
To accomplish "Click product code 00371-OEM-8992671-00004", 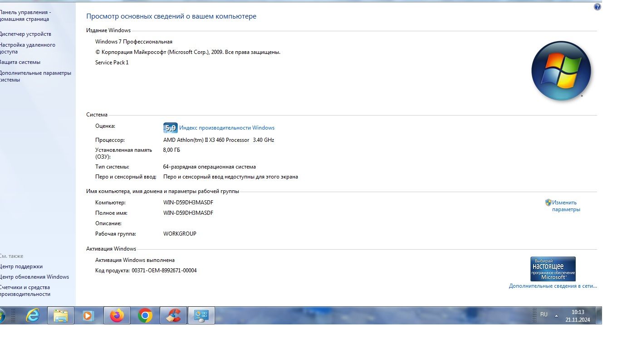I will pyautogui.click(x=164, y=271).
